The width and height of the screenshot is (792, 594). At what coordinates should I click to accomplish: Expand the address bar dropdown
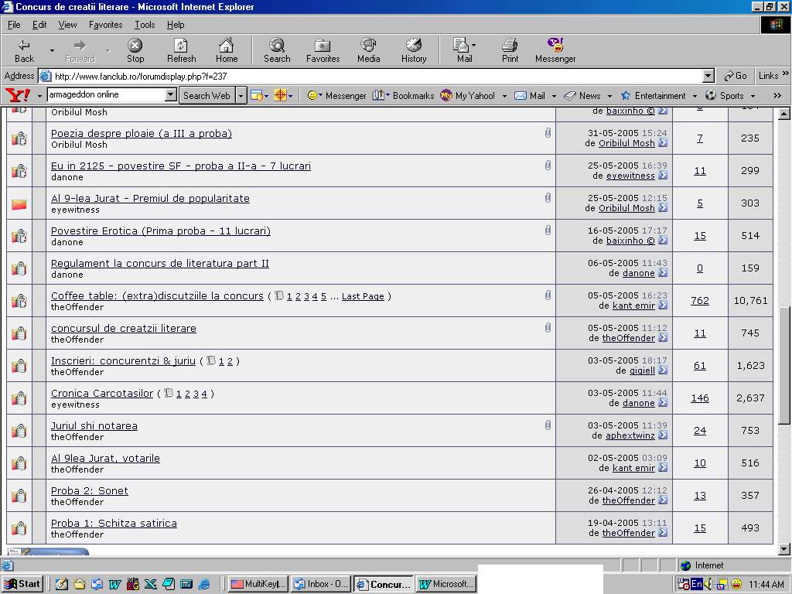(x=708, y=76)
